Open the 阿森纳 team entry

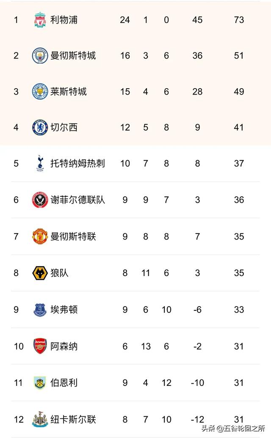[64, 346]
